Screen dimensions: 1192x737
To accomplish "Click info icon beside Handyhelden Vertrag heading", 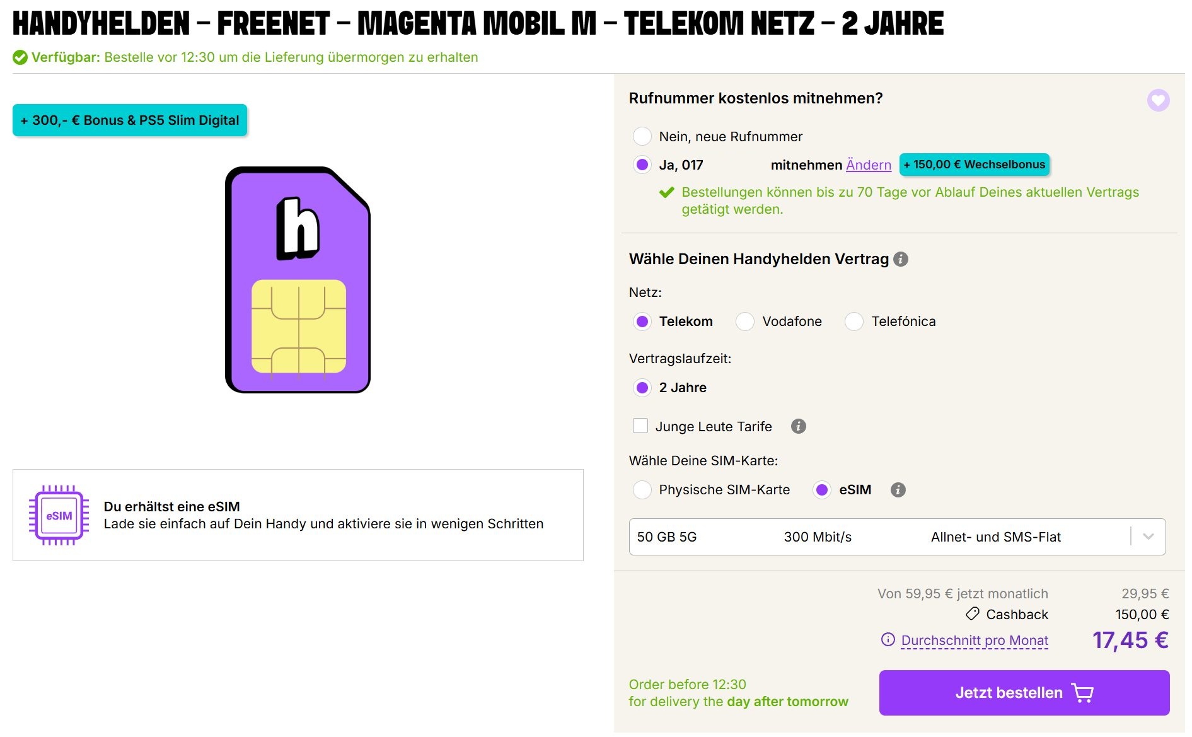I will (x=901, y=259).
